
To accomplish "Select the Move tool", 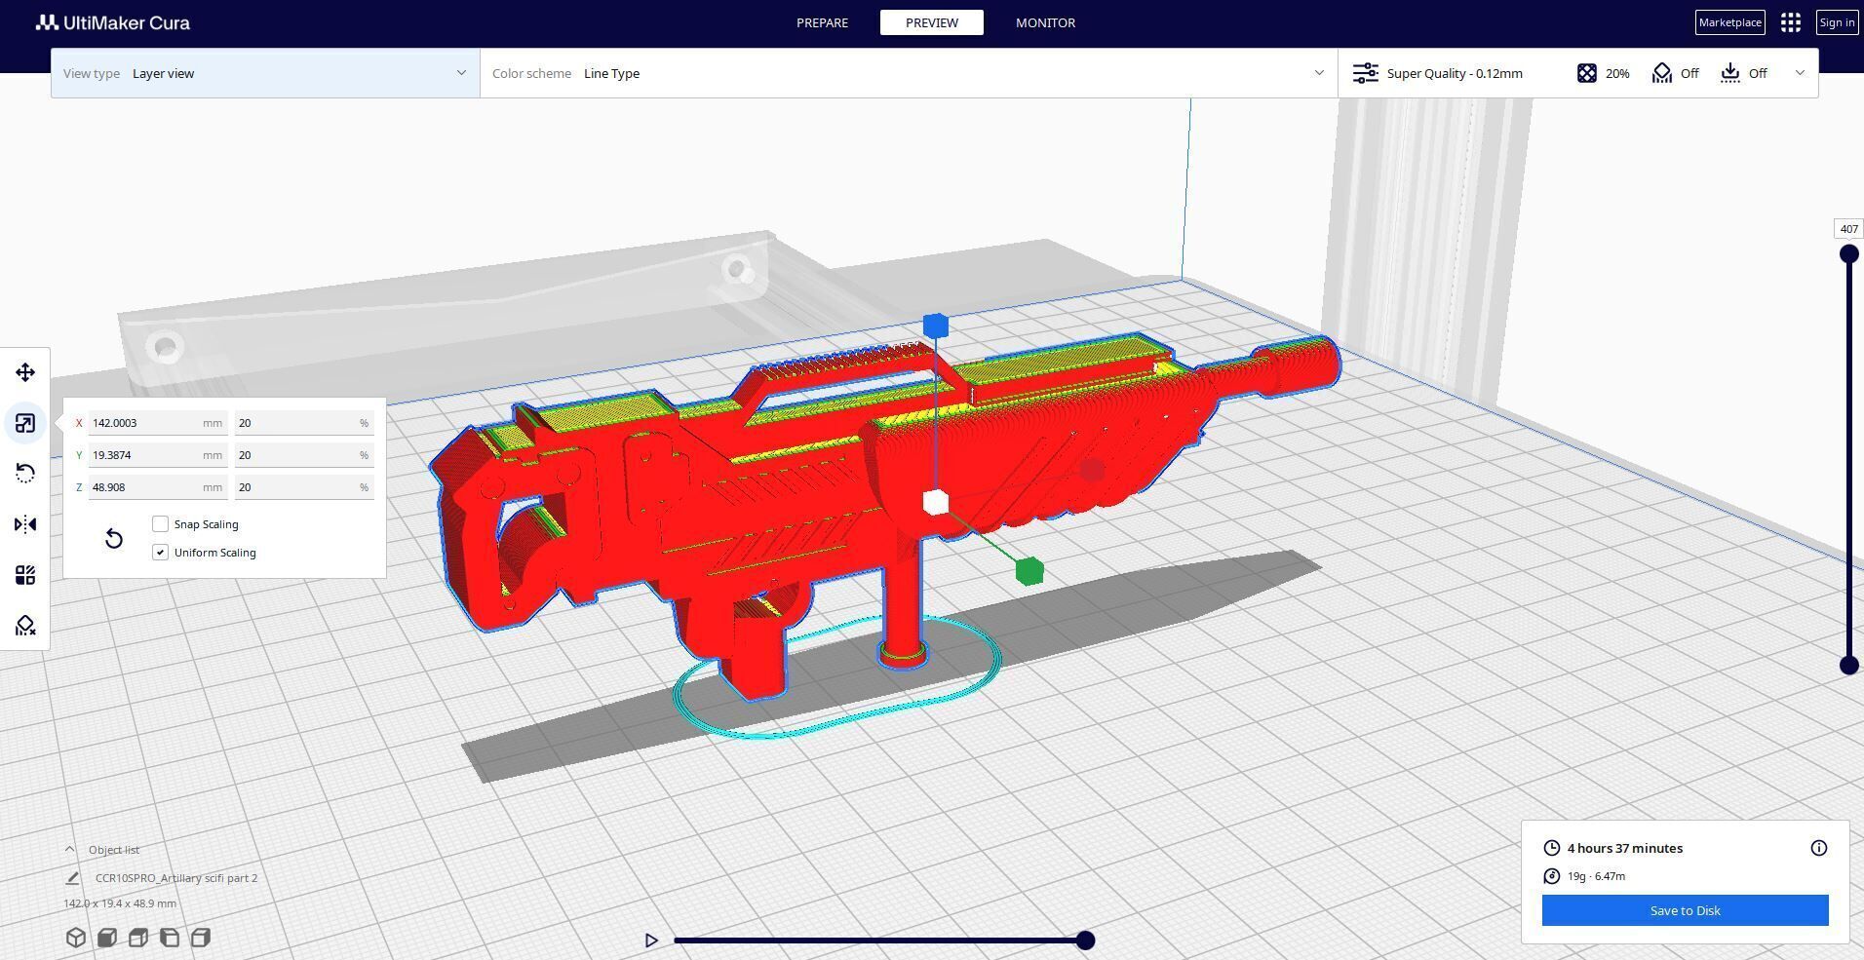I will (x=25, y=372).
